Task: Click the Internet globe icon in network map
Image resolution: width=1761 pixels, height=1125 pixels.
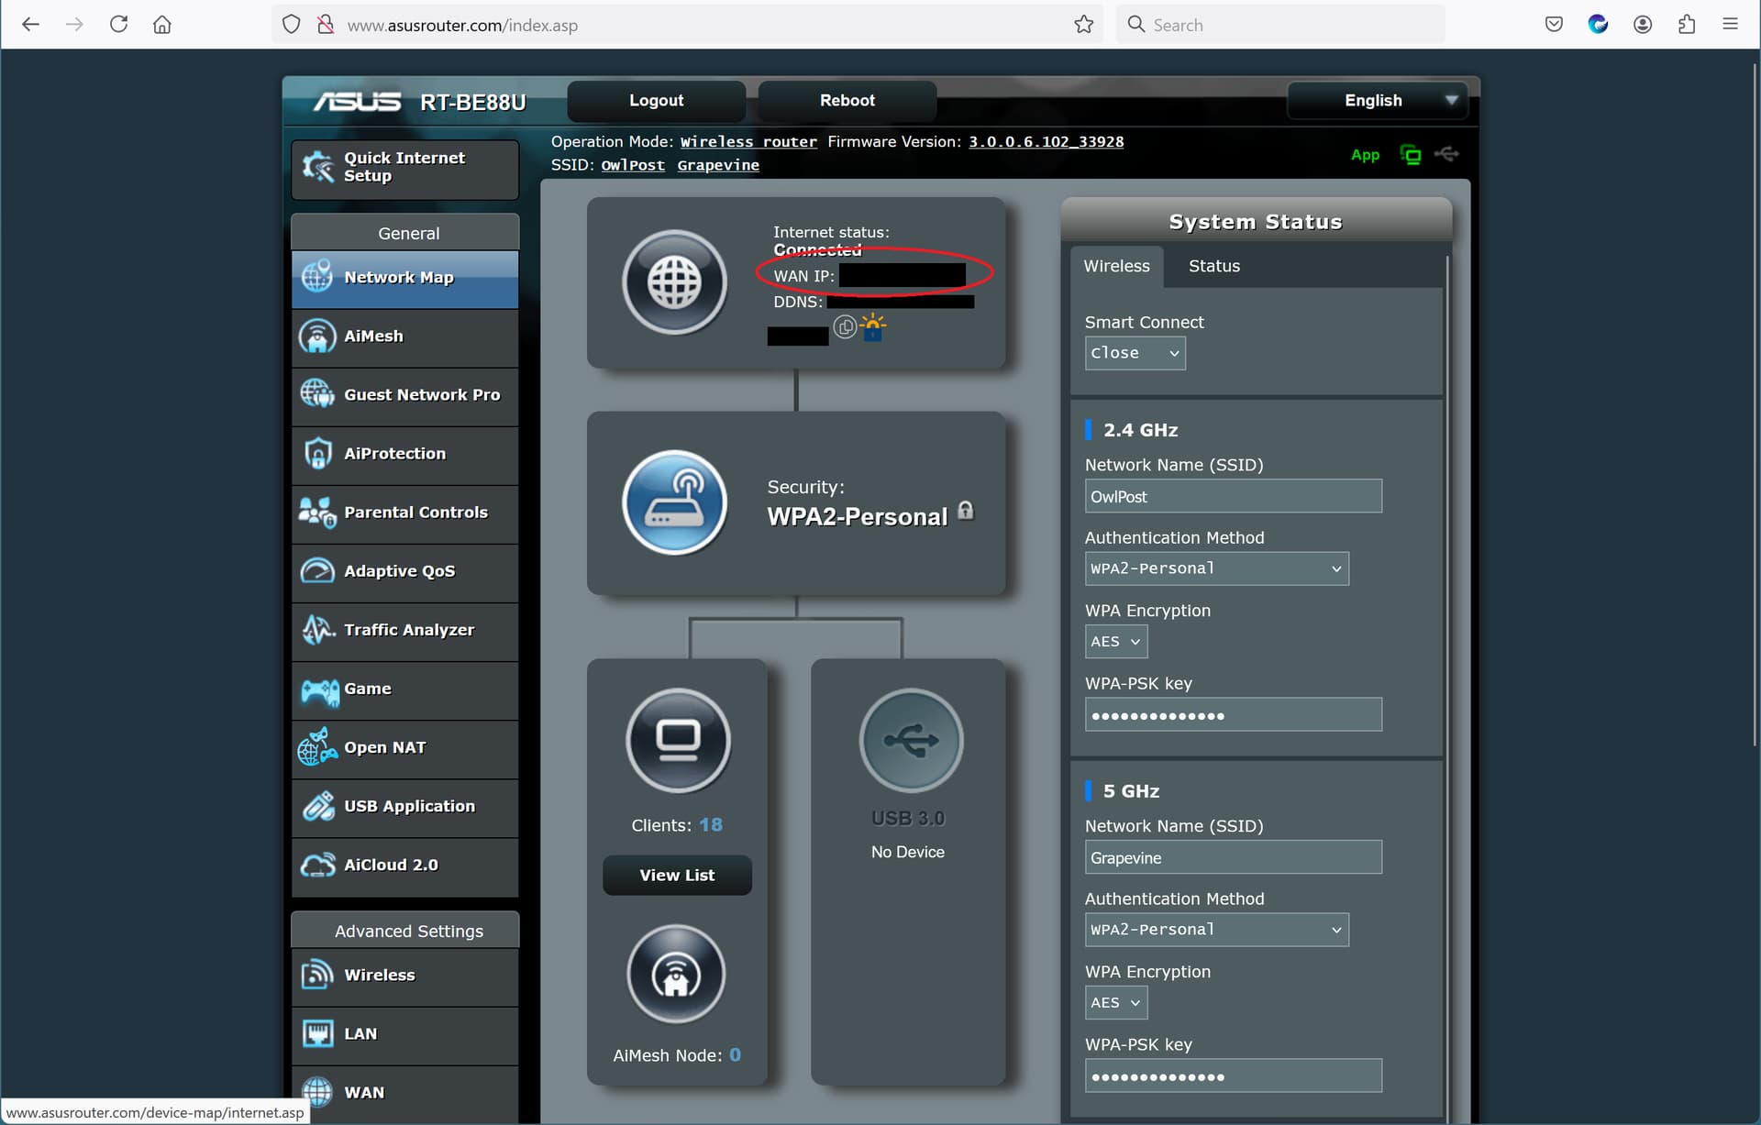Action: click(675, 281)
